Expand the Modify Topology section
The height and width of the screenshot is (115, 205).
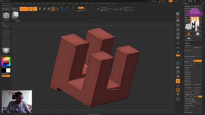189,106
